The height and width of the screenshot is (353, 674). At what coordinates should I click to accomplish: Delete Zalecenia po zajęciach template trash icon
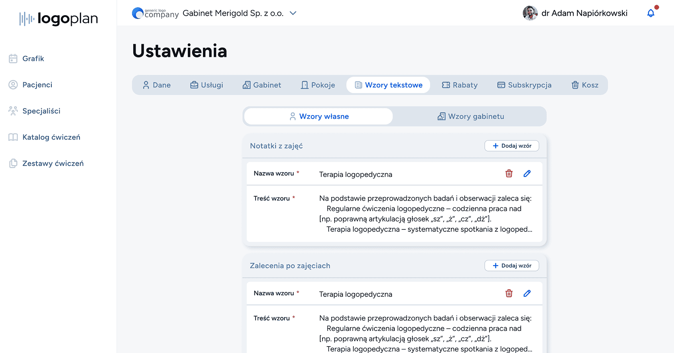click(x=509, y=294)
